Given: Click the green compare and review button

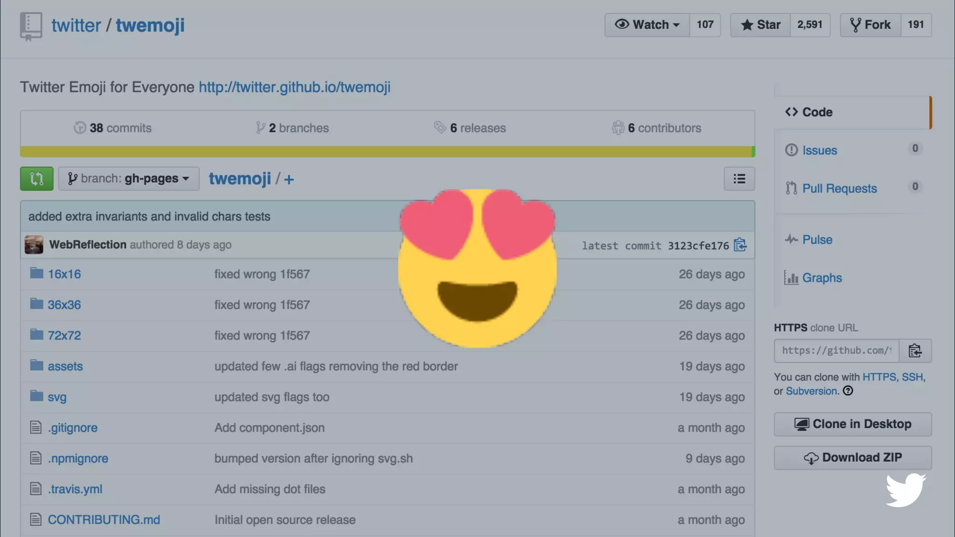Looking at the screenshot, I should pyautogui.click(x=36, y=179).
